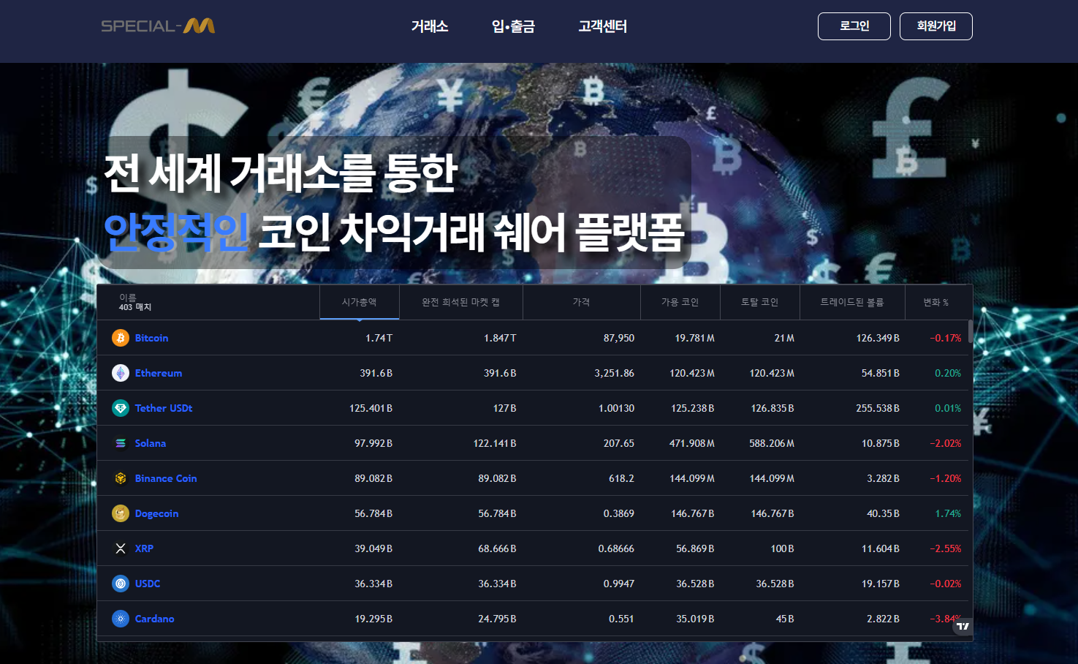Open the XRP link
The width and height of the screenshot is (1078, 664).
(x=144, y=548)
